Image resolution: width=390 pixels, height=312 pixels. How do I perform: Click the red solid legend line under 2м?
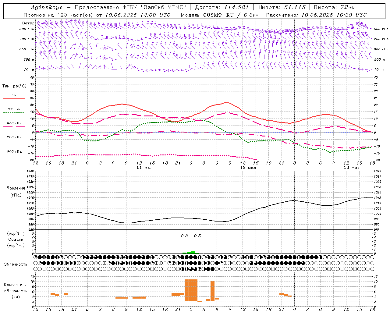pyautogui.click(x=14, y=98)
